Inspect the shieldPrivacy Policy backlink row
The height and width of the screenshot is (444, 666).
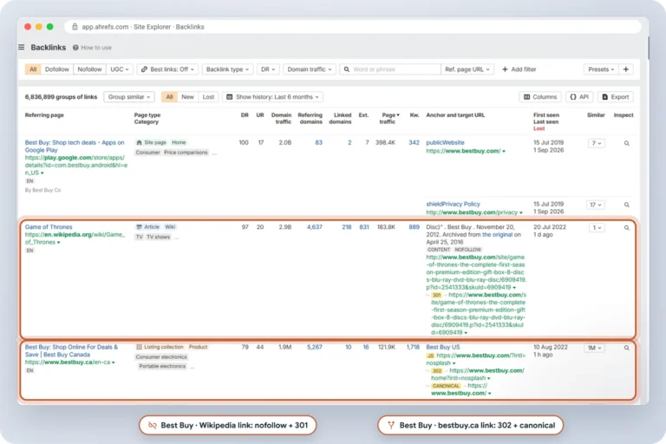click(626, 205)
